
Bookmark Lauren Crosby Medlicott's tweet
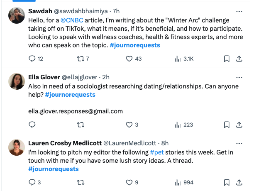[227, 182]
